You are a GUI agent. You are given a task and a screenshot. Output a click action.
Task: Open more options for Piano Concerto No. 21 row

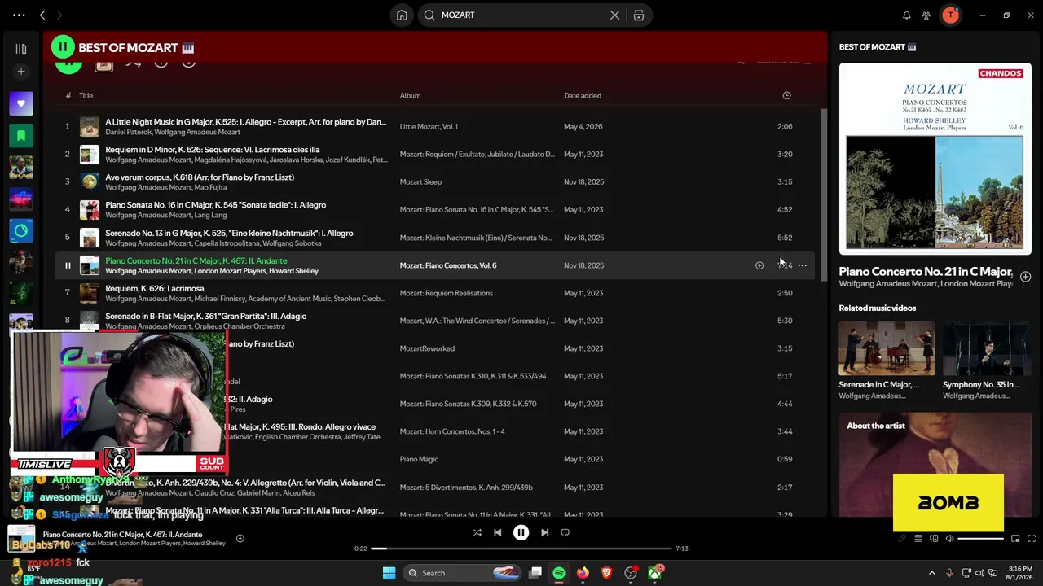tap(803, 265)
